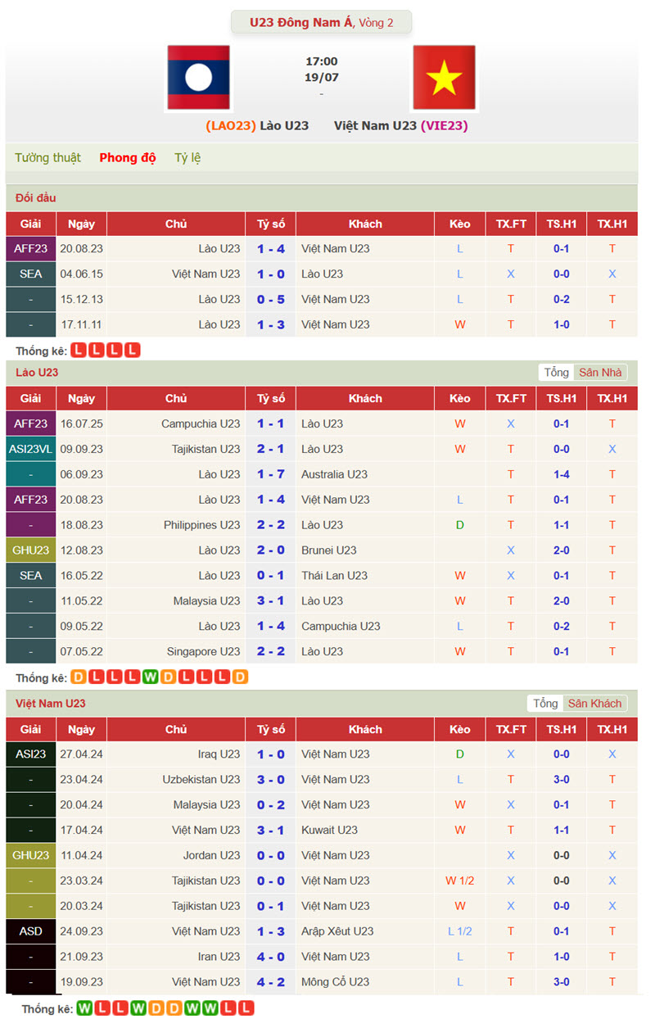Click the 1-4 half-time score versus Australia U23

(561, 474)
